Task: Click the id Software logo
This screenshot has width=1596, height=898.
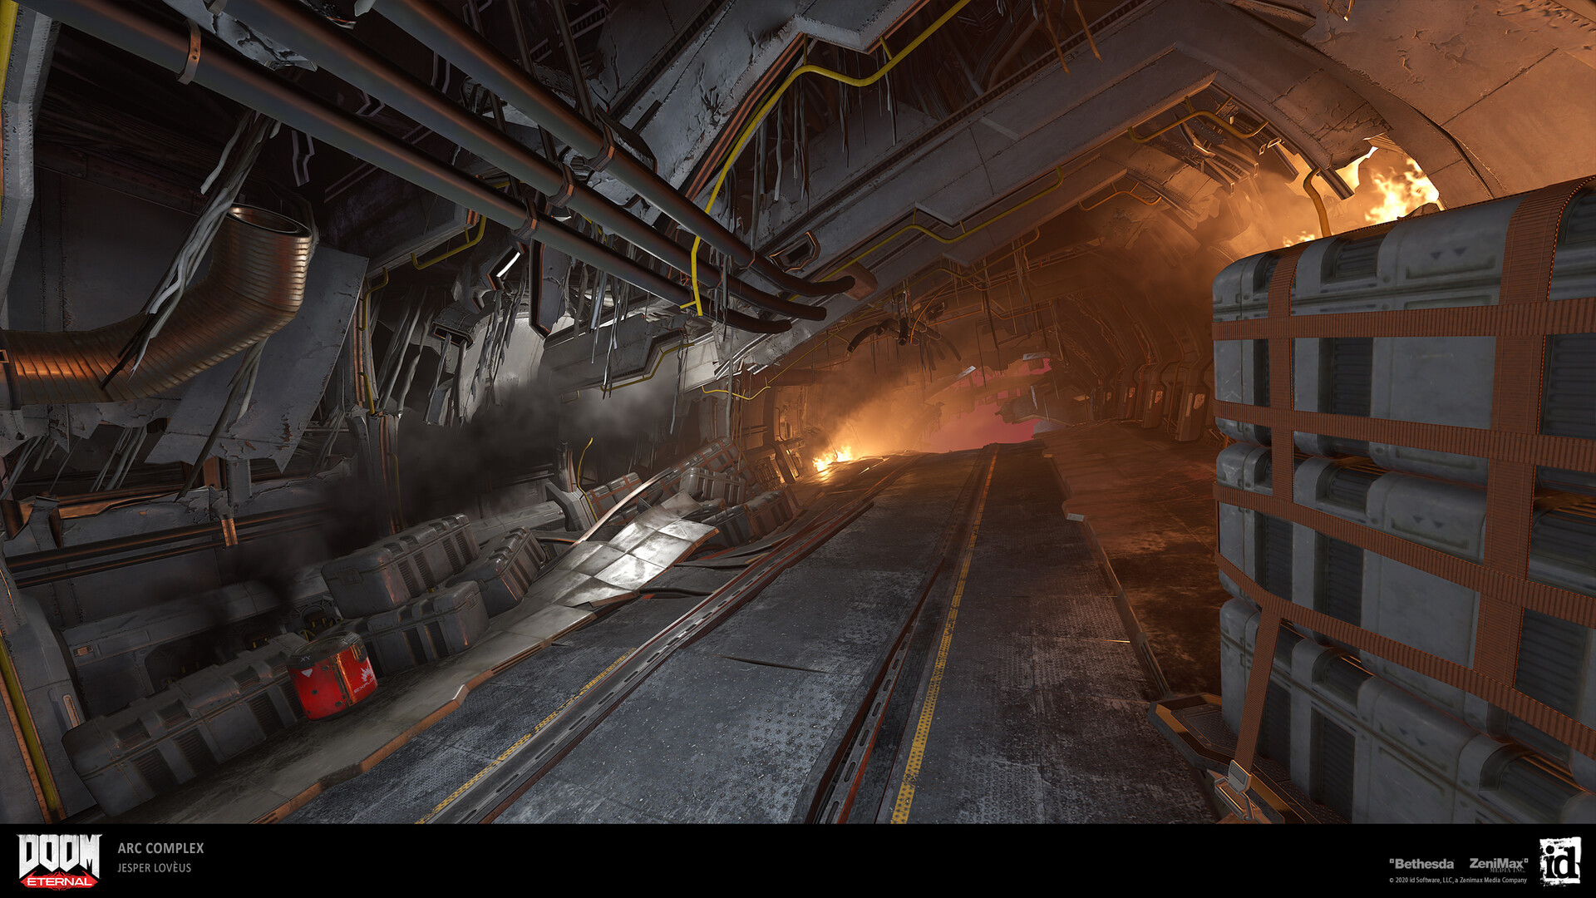Action: point(1559,861)
